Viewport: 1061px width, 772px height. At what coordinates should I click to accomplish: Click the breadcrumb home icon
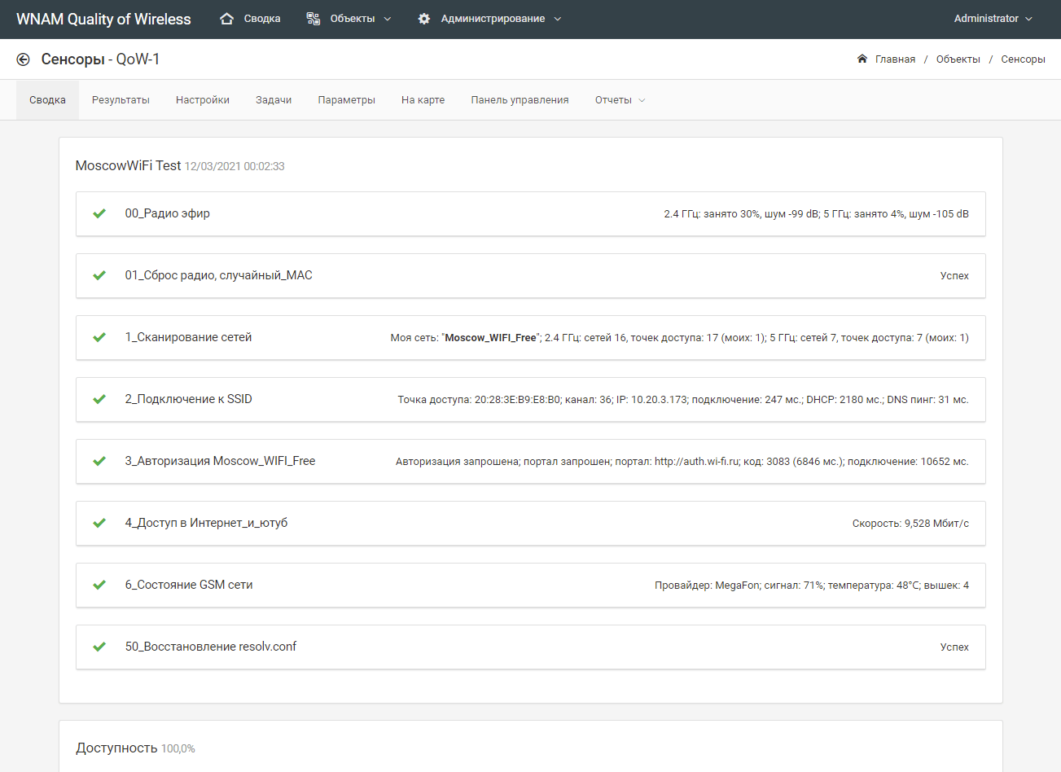coord(862,59)
